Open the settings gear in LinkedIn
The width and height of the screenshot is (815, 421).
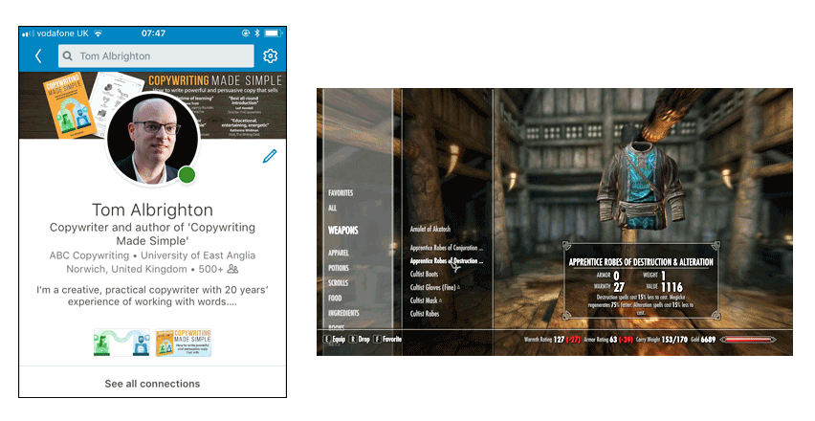click(x=270, y=56)
